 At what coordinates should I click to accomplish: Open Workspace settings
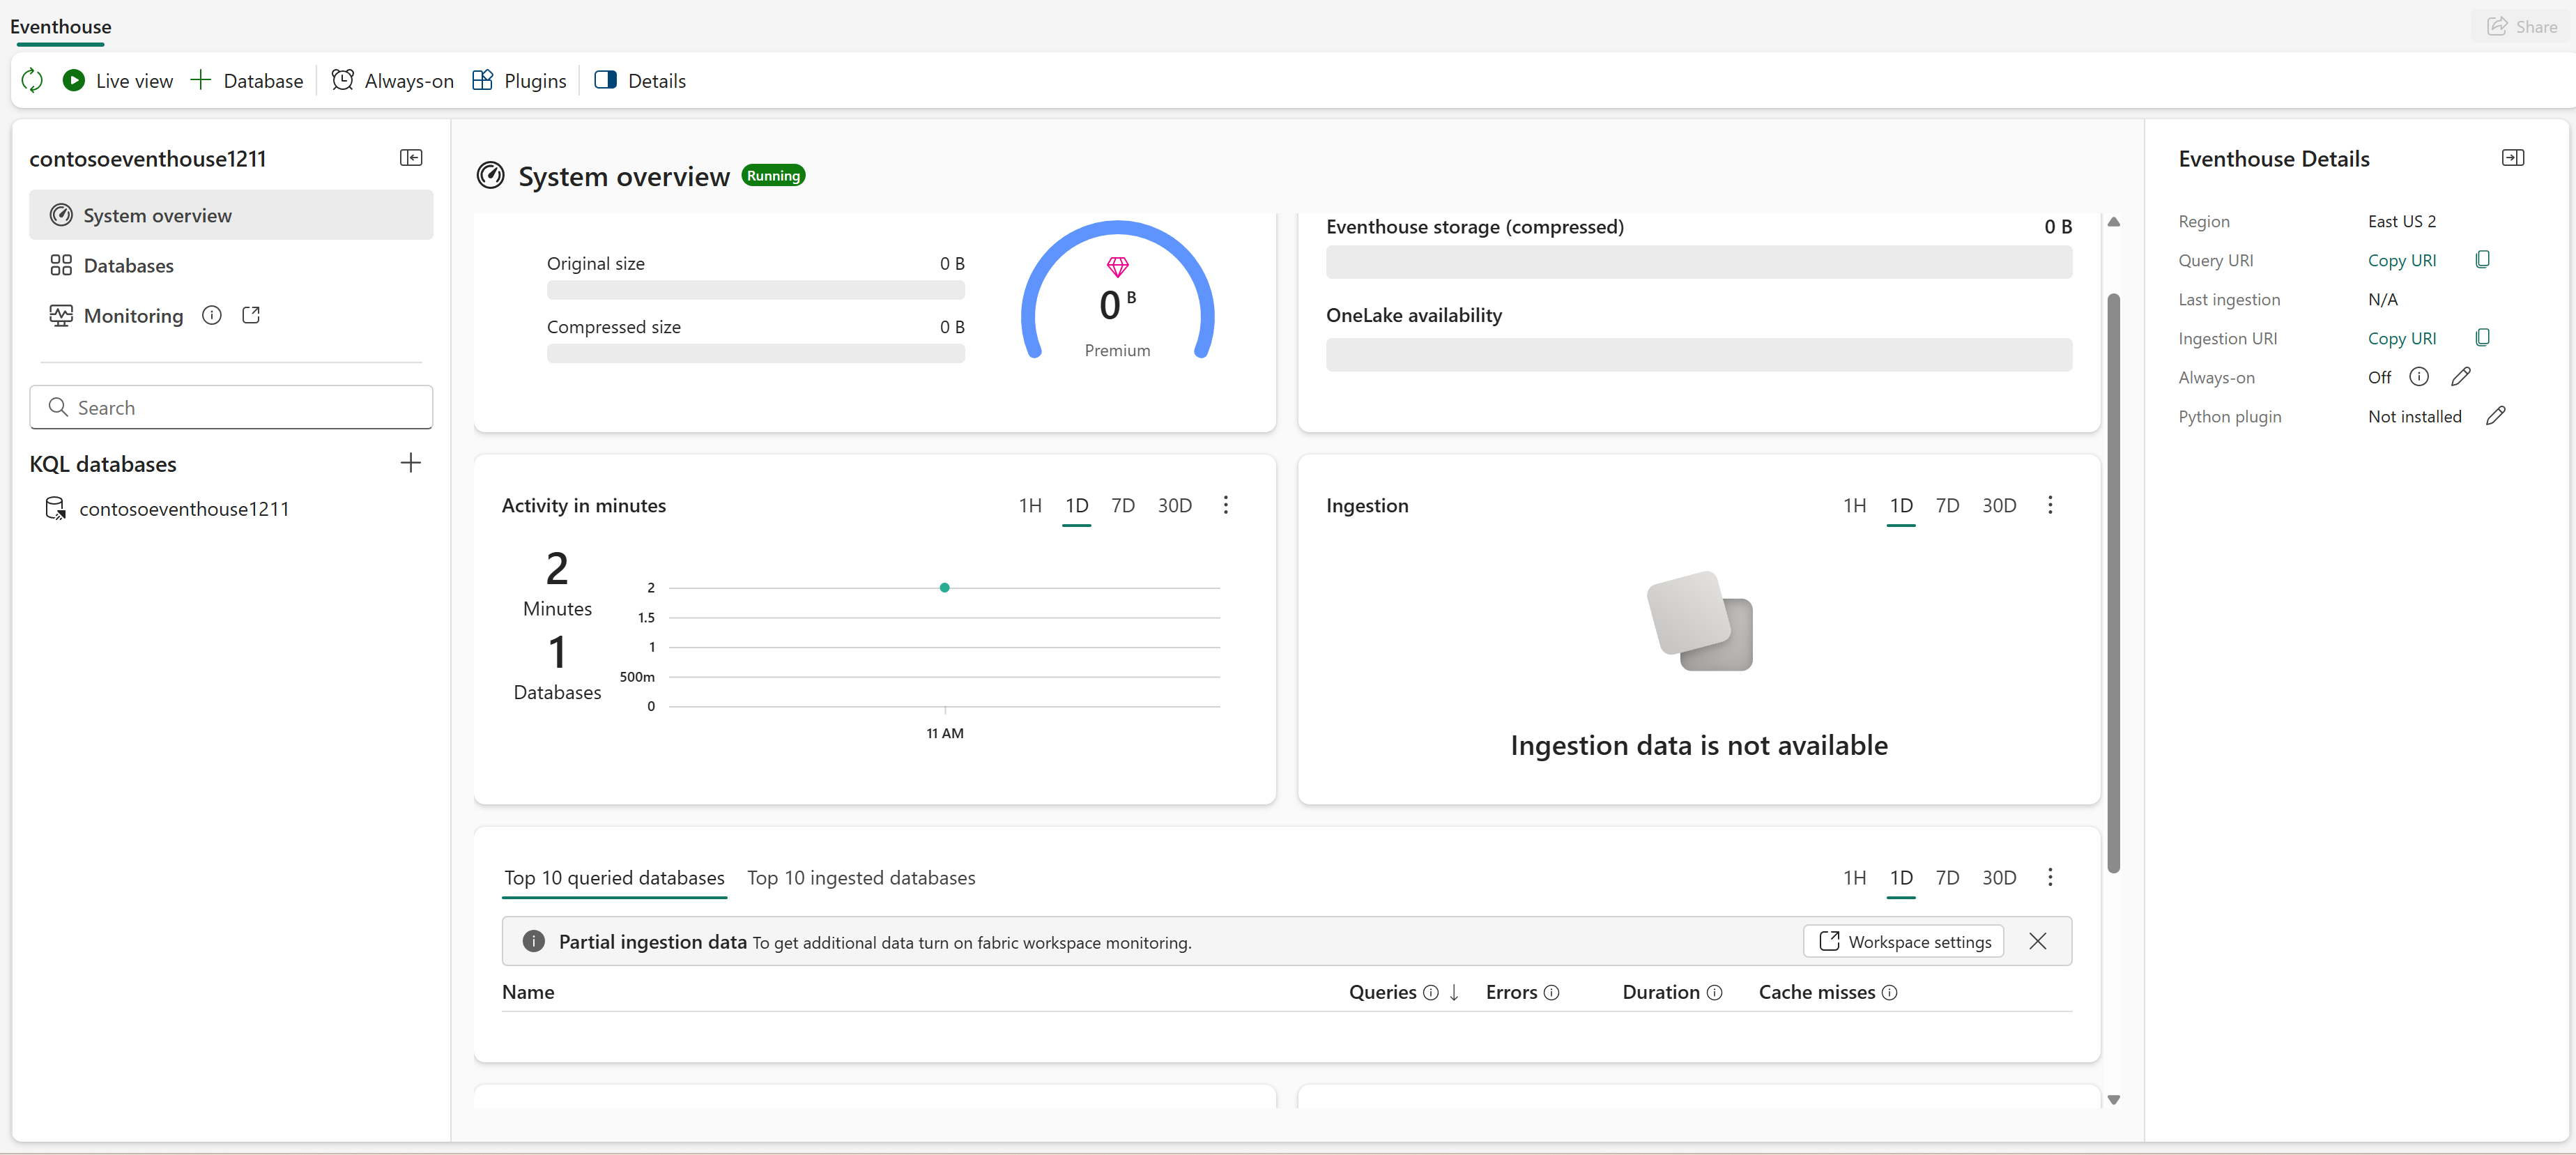point(1904,942)
